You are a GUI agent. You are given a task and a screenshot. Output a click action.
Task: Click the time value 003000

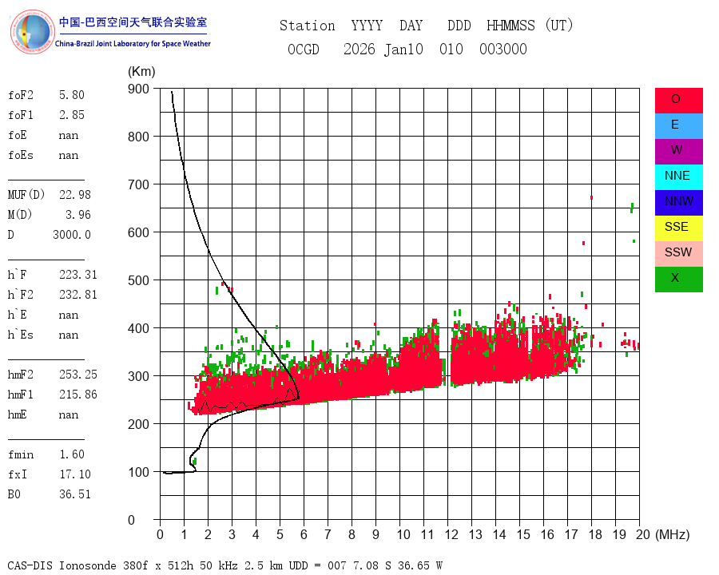[503, 49]
